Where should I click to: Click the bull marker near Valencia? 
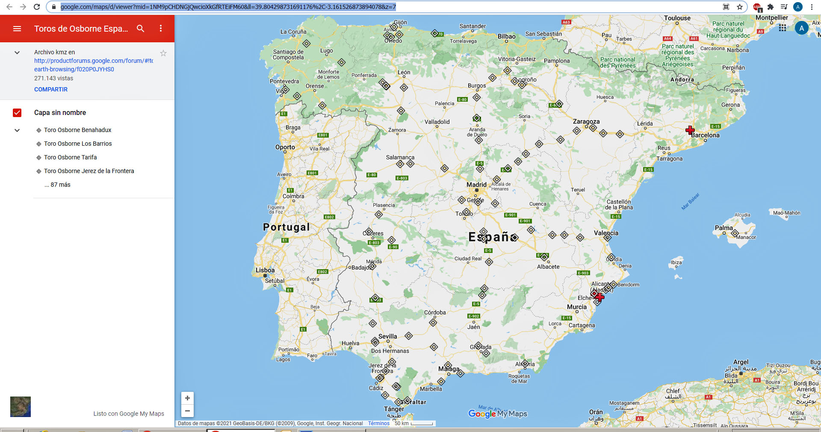click(x=608, y=237)
